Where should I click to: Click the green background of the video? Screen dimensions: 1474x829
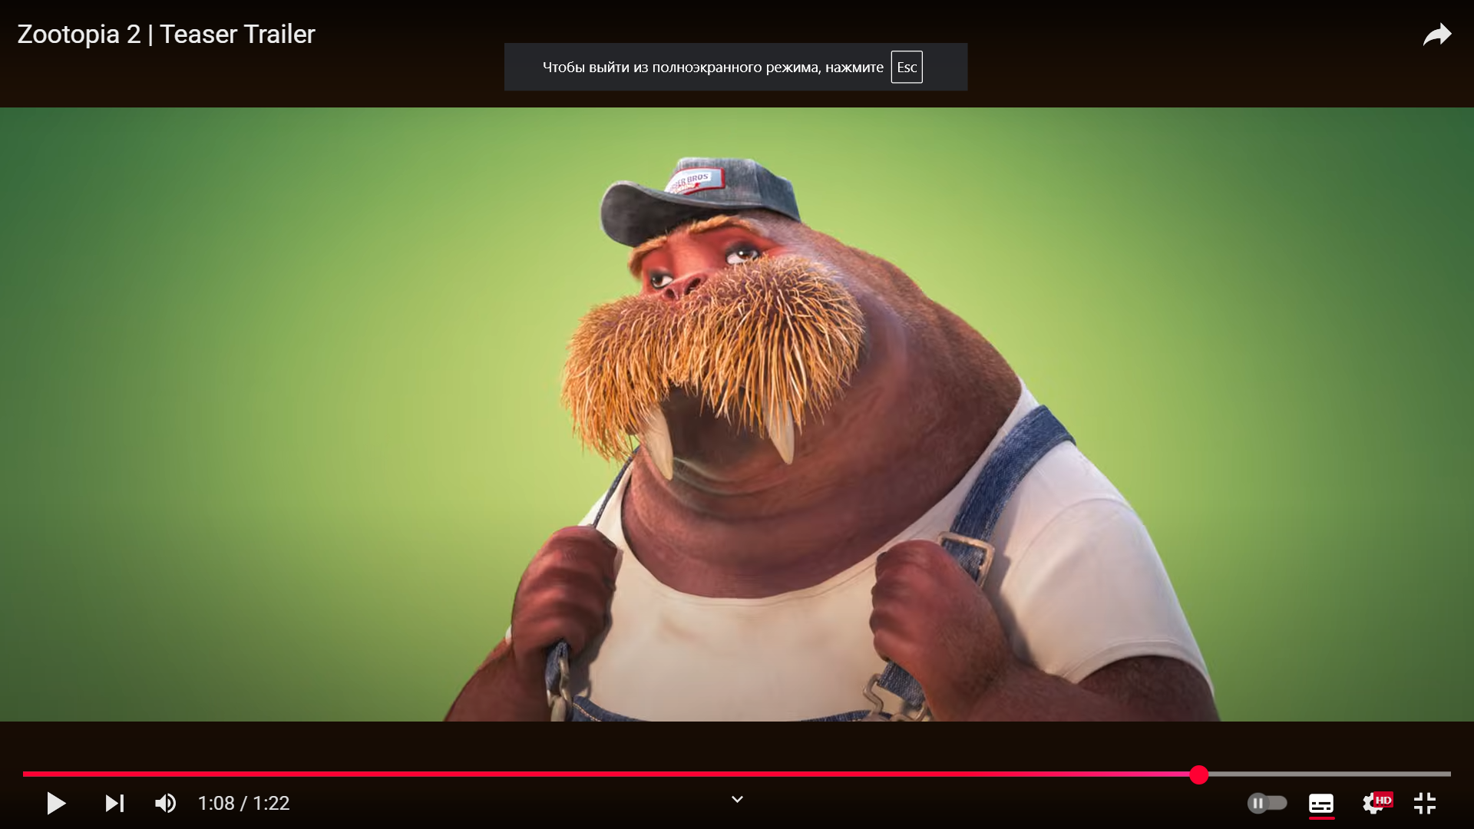(230, 384)
